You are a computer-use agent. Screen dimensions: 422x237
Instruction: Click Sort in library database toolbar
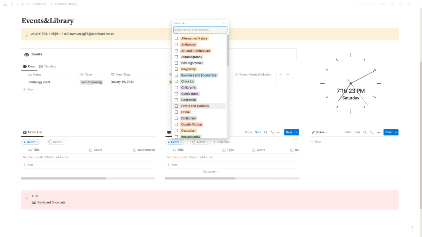[x=258, y=132]
